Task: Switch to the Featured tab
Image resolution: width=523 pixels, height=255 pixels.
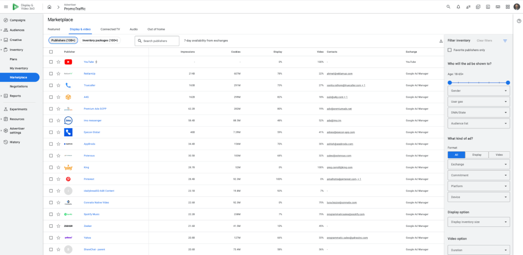Action: point(54,29)
